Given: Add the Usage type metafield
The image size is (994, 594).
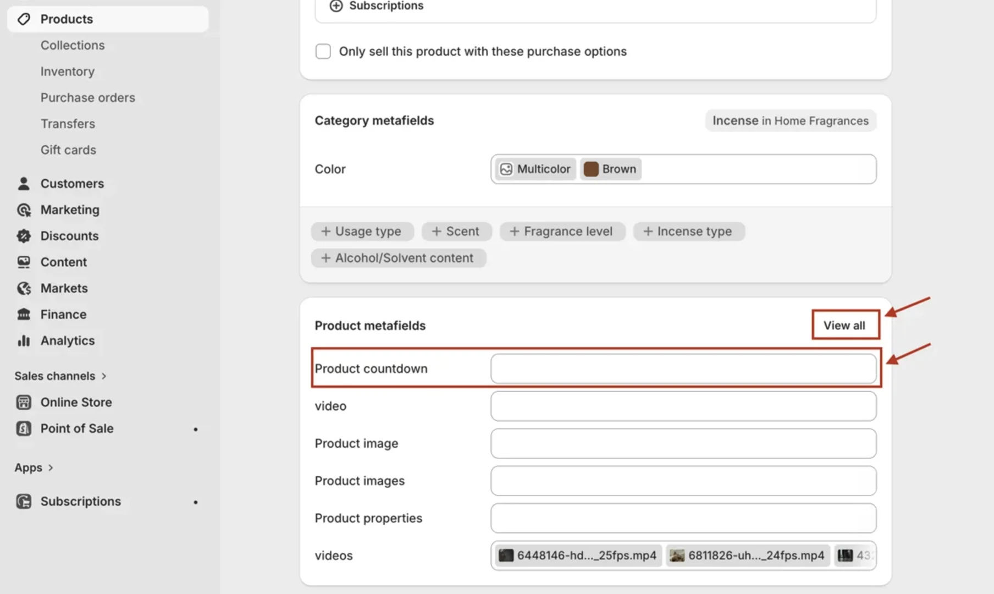Looking at the screenshot, I should tap(362, 232).
